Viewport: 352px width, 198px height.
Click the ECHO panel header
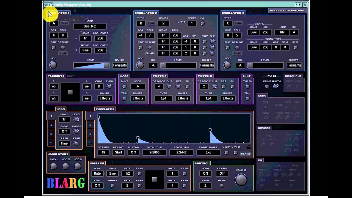[262, 96]
